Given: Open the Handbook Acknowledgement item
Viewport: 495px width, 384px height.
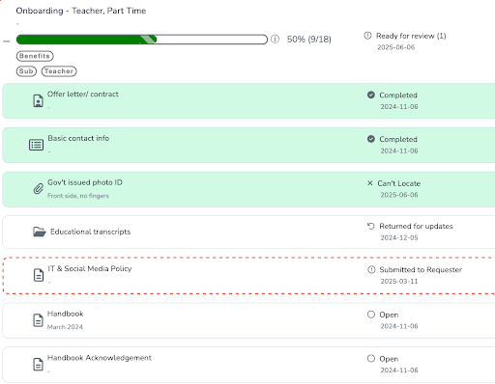Looking at the screenshot, I should (248, 365).
